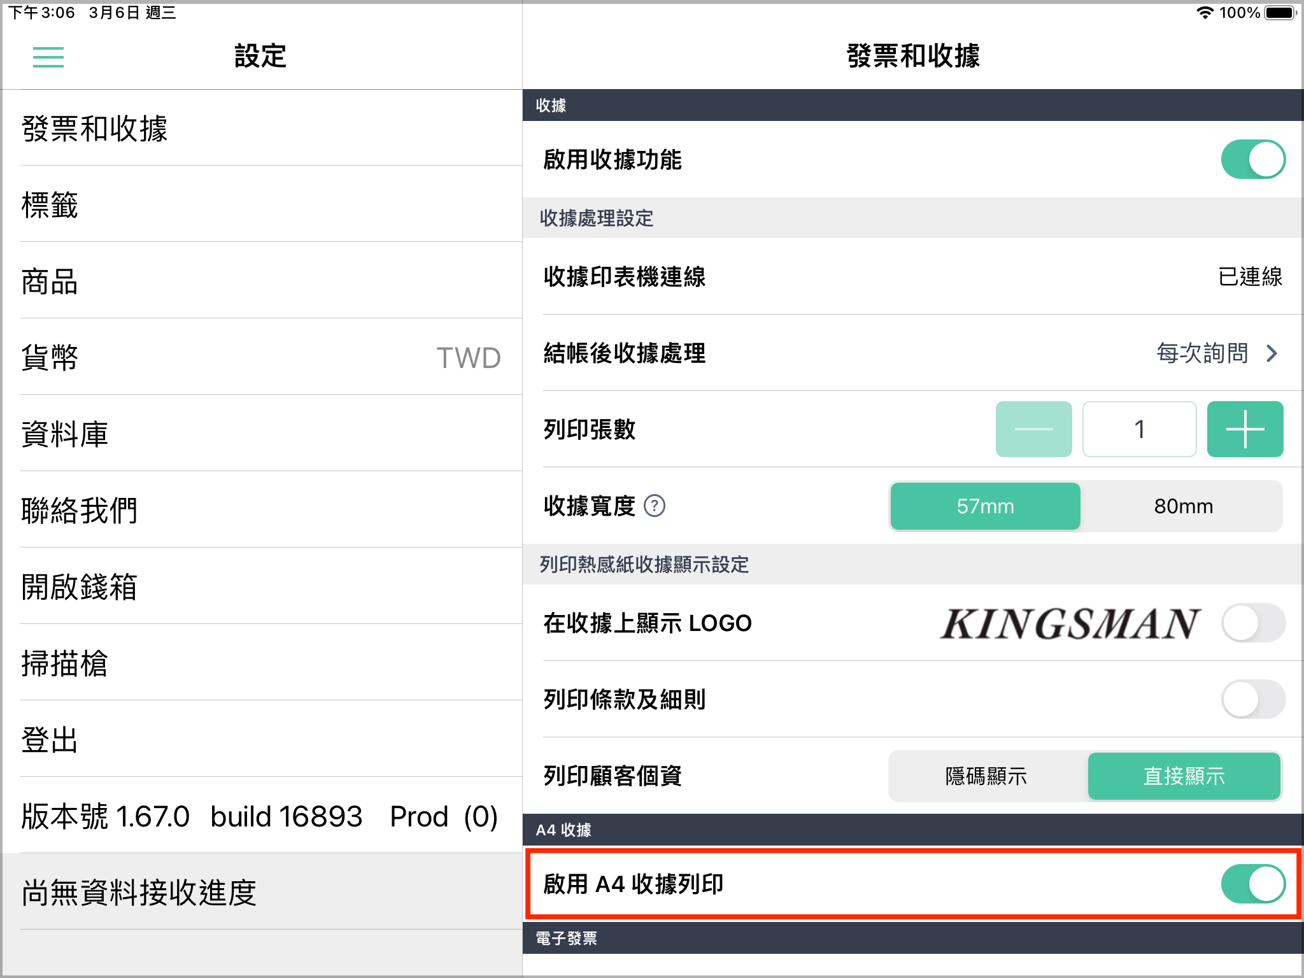Tap the 列印顧客個資 label

tap(613, 776)
